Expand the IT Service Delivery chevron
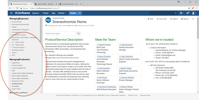 pos(10,47)
